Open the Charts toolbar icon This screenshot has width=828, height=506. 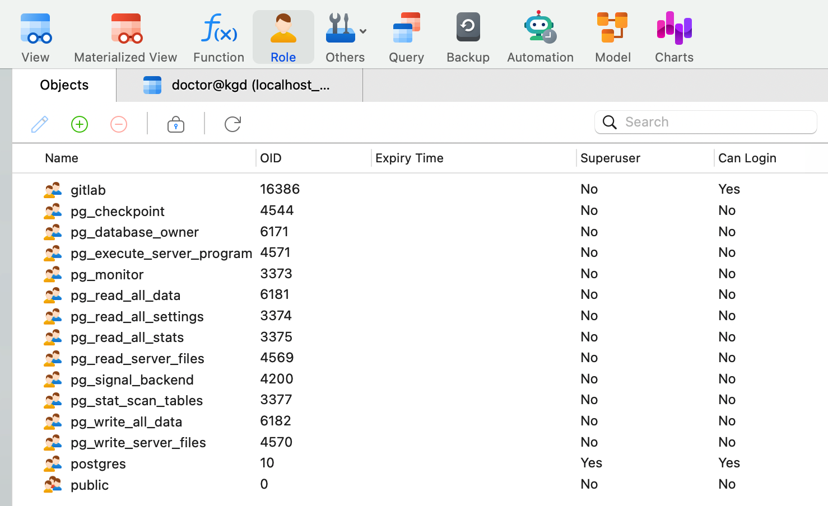click(674, 37)
